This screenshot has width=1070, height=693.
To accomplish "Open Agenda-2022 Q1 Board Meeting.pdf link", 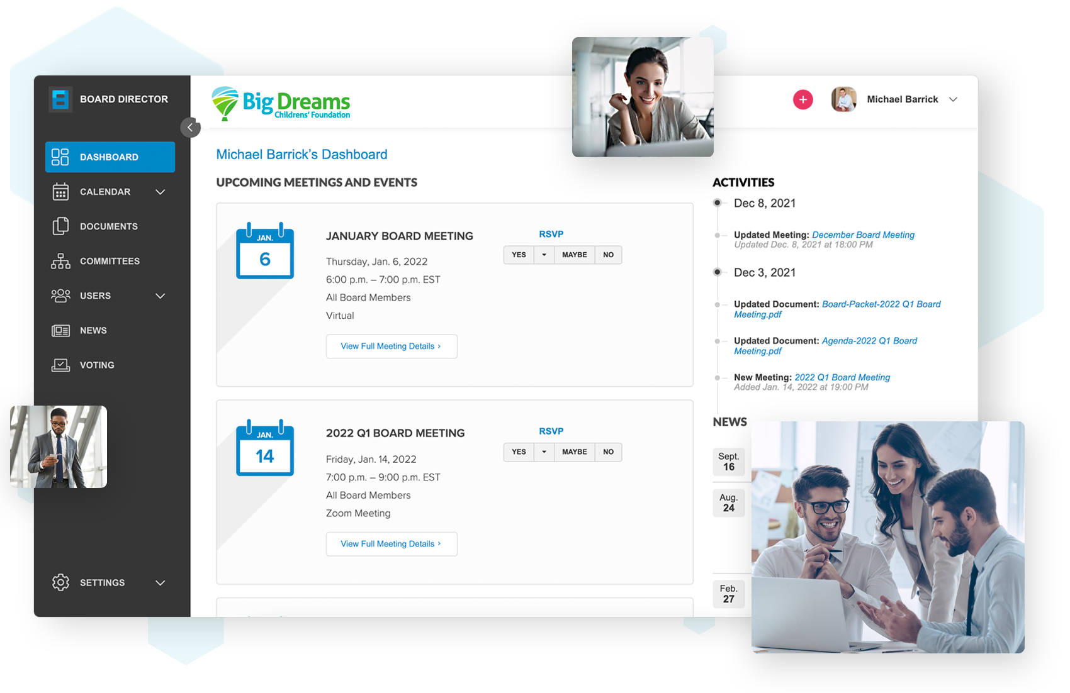I will (825, 346).
